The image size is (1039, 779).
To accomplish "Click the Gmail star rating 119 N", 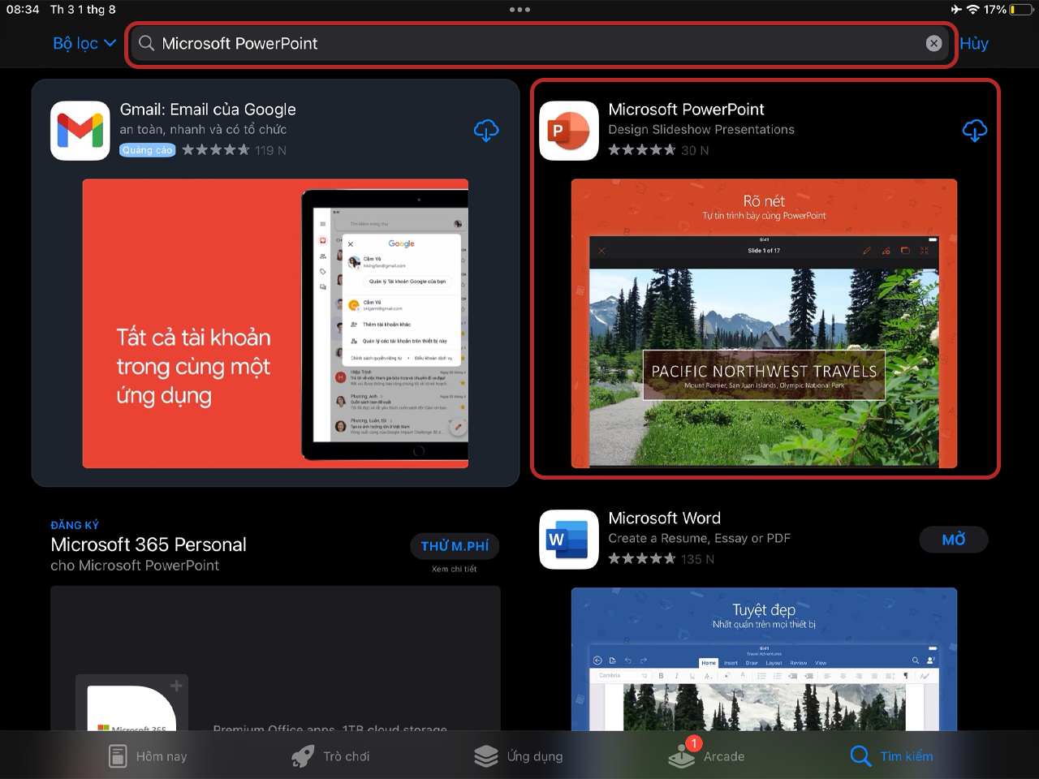I will (x=234, y=150).
